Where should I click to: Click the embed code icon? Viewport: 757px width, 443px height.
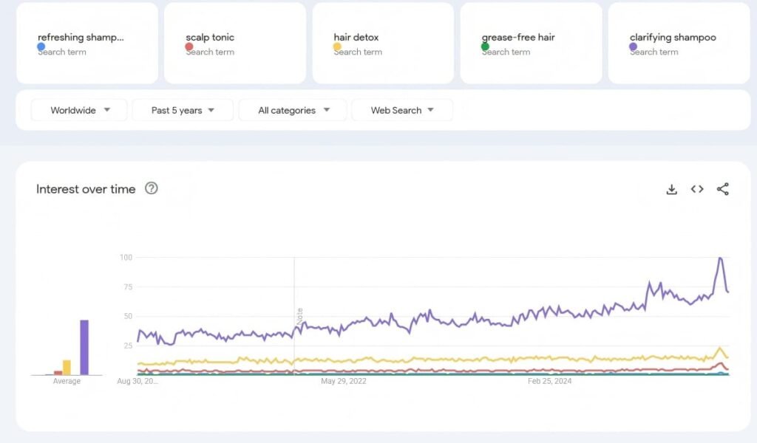[x=697, y=189]
